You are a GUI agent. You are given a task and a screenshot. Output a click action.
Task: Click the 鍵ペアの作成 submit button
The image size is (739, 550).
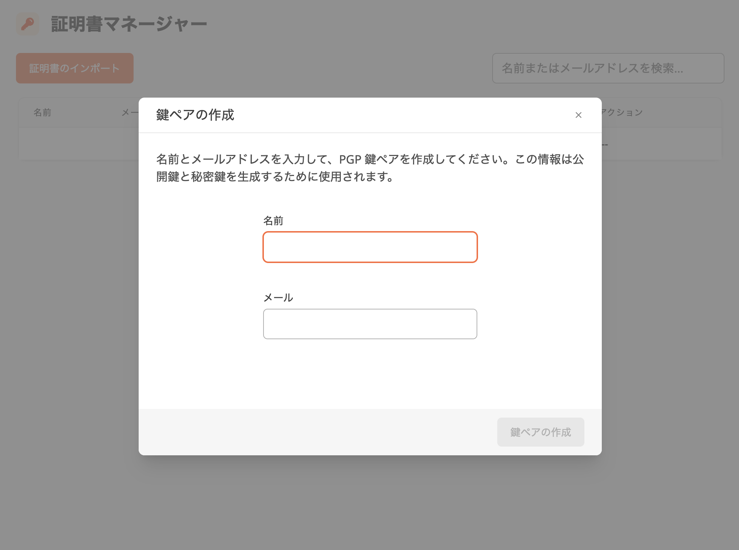[x=540, y=432]
